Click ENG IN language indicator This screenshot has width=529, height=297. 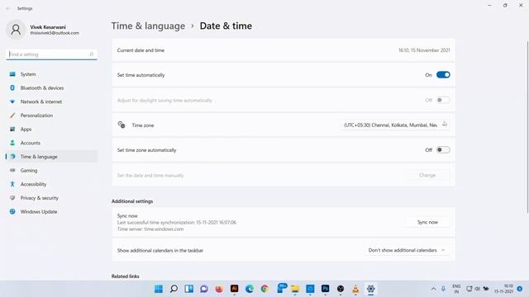tap(456, 289)
